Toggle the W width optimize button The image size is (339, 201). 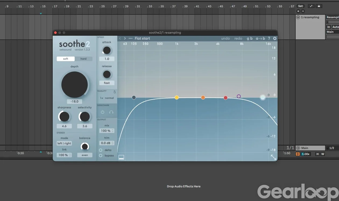tap(323, 154)
